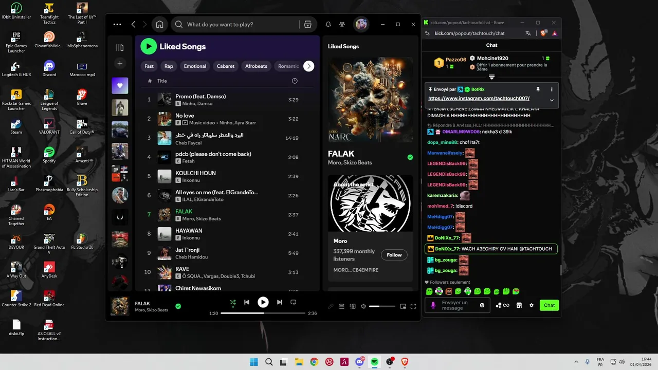Toggle shuffle in Spotify player bar
The width and height of the screenshot is (658, 370).
tap(233, 302)
